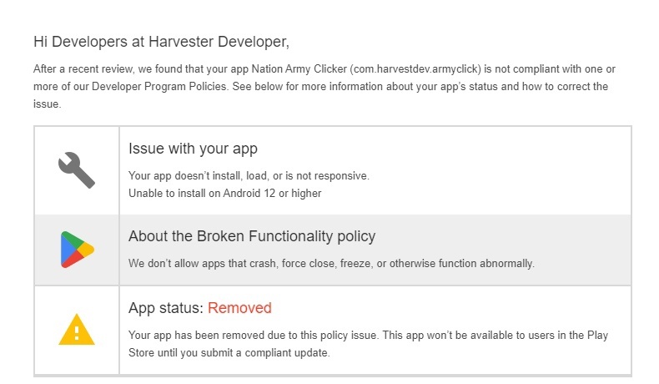Click 'We don't allow apps that crash' sentence

[331, 264]
